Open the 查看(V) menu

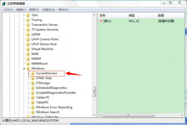34,10
